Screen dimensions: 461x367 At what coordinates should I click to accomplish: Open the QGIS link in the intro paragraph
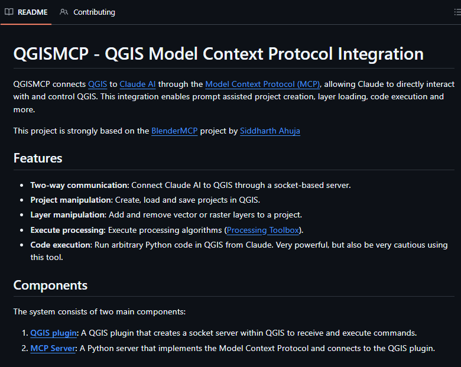98,84
